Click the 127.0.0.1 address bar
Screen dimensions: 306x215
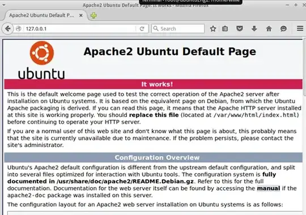tap(80, 29)
